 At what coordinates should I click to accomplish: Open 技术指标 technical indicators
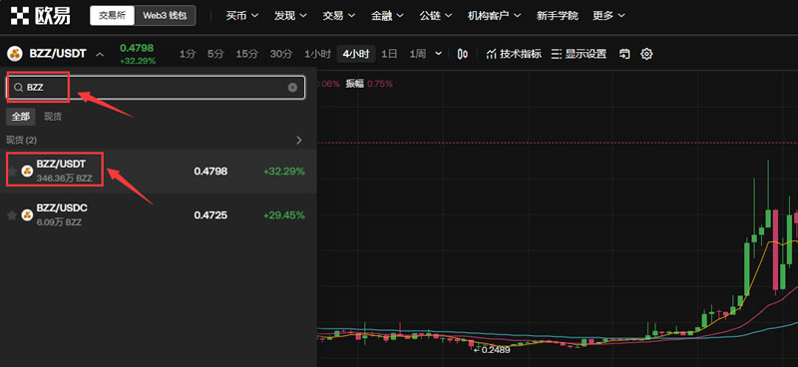514,54
